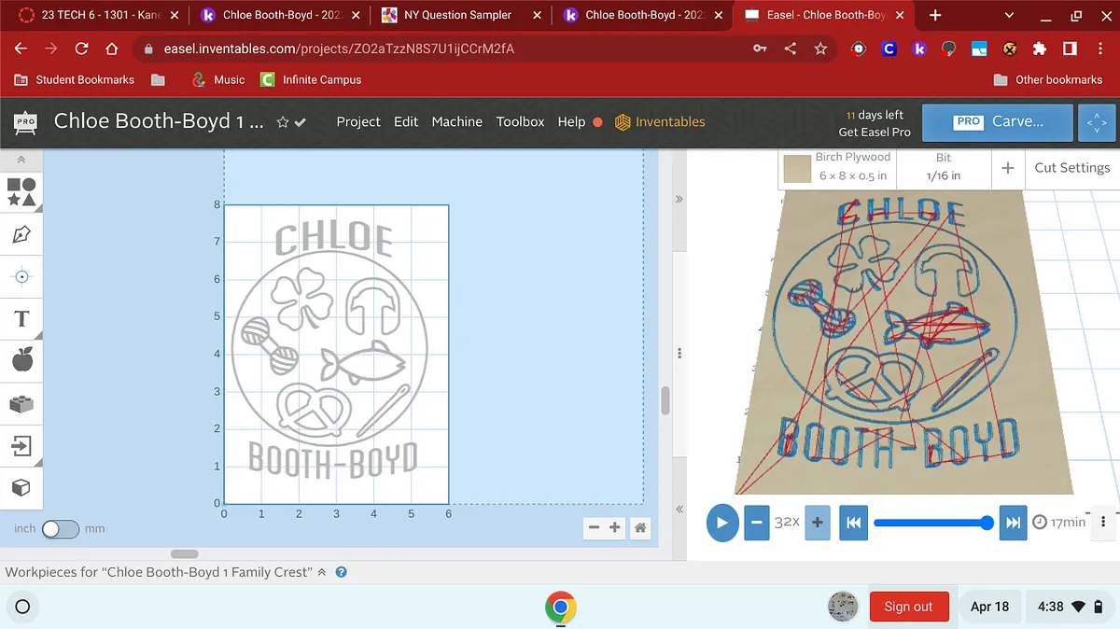Screen dimensions: 1120x629
Task: Open the Birch Plywood material dropdown
Action: tap(838, 167)
